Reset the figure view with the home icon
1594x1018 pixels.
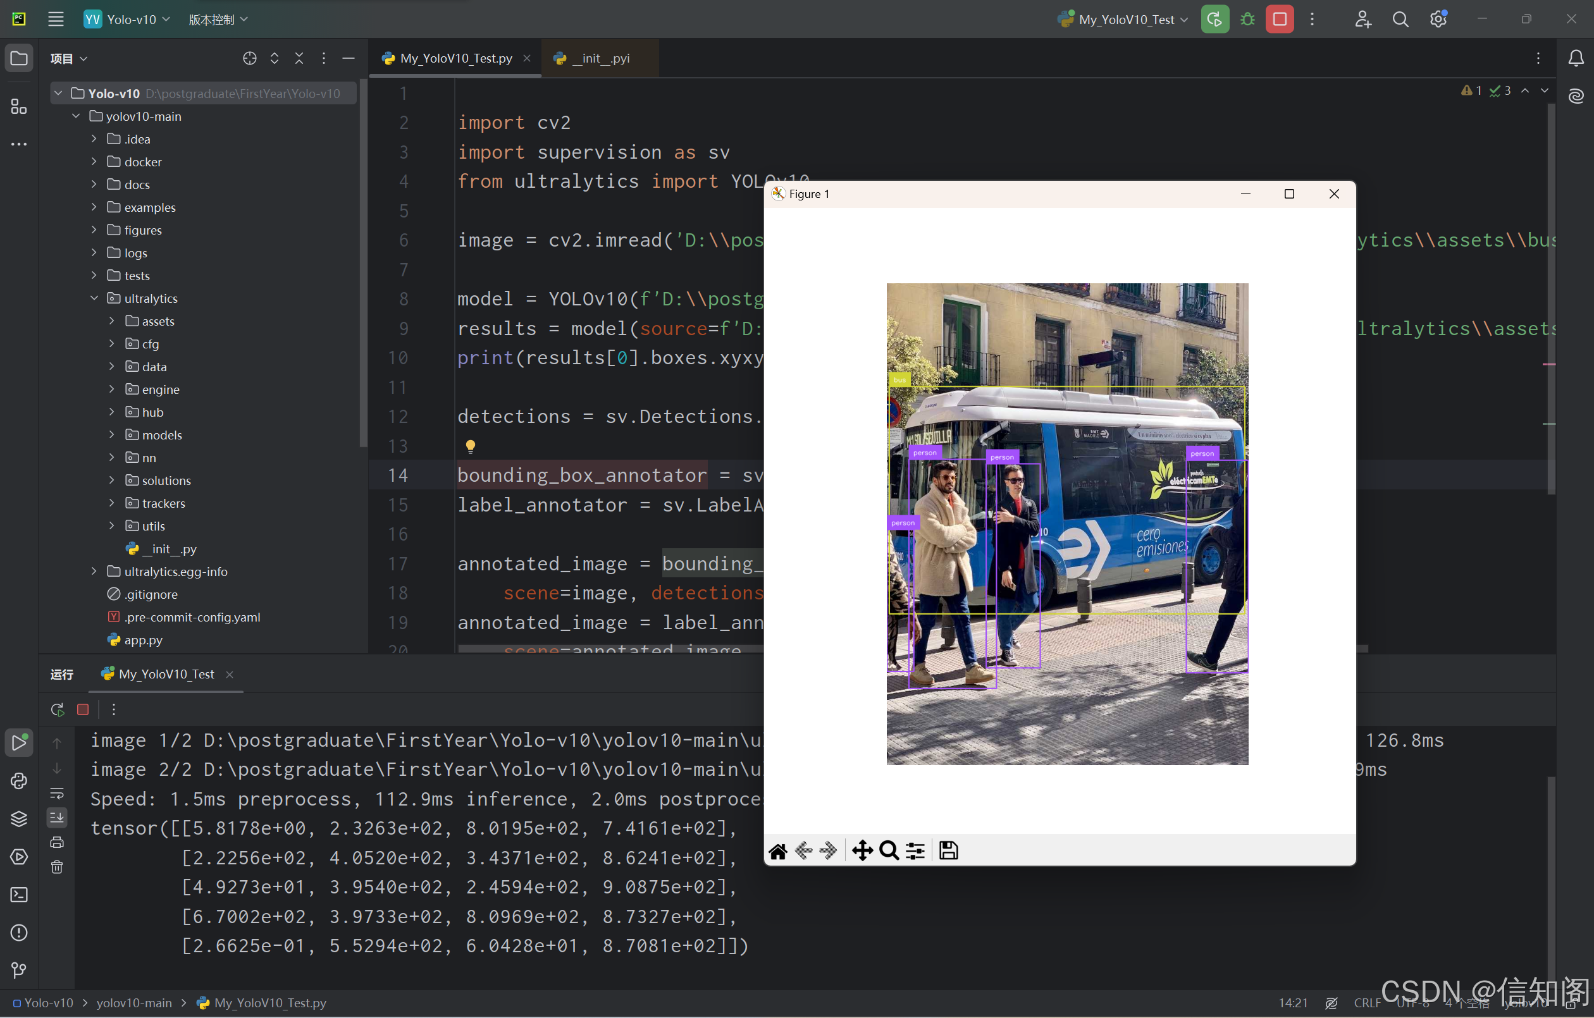click(778, 850)
